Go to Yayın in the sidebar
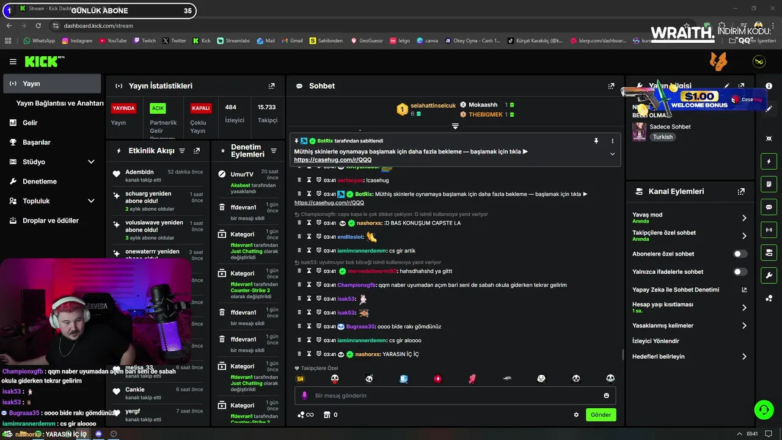This screenshot has width=782, height=440. tap(52, 84)
